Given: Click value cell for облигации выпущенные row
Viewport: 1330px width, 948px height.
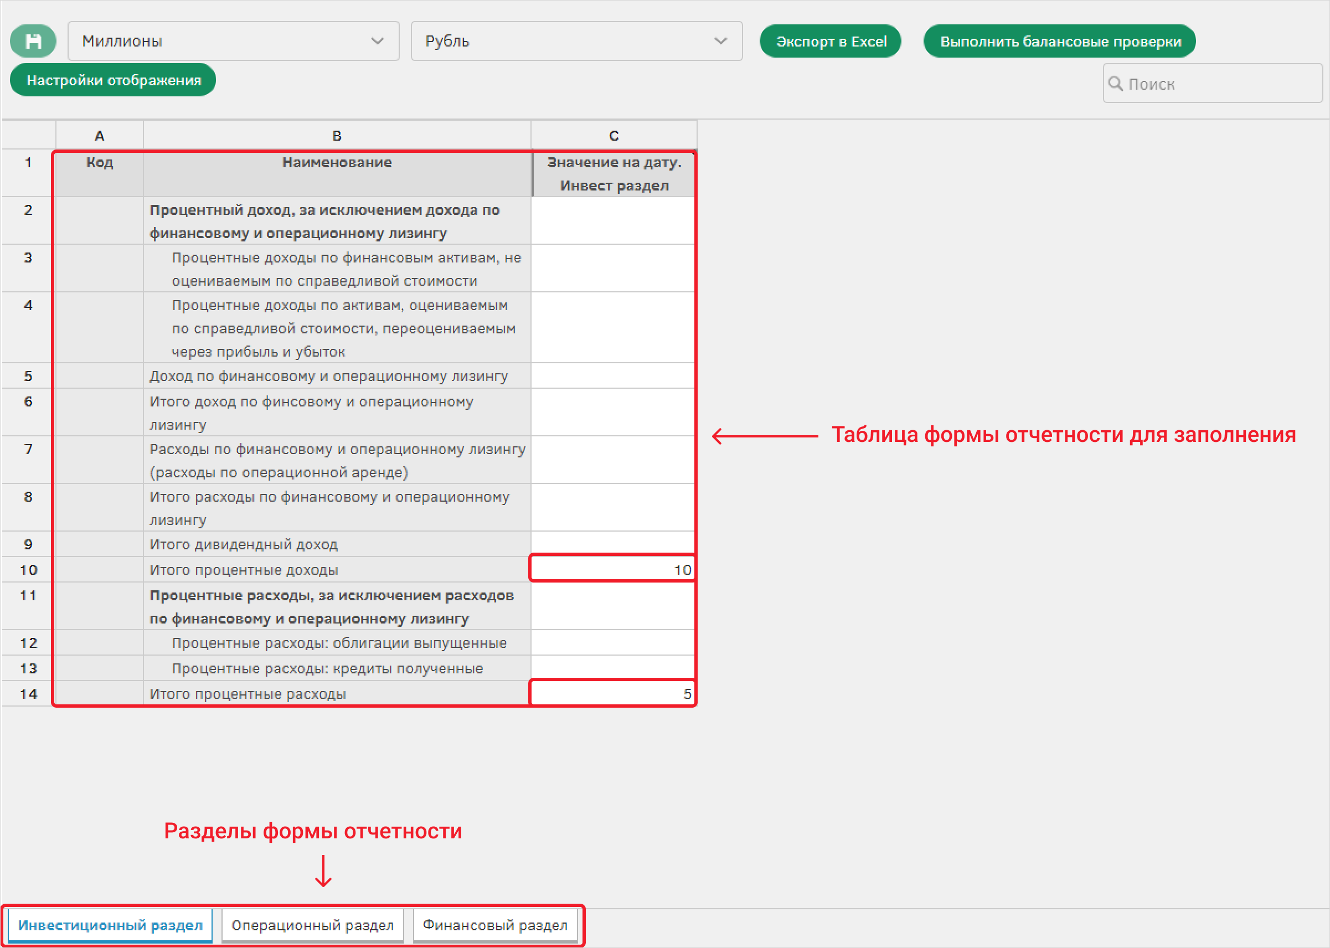Looking at the screenshot, I should (613, 643).
